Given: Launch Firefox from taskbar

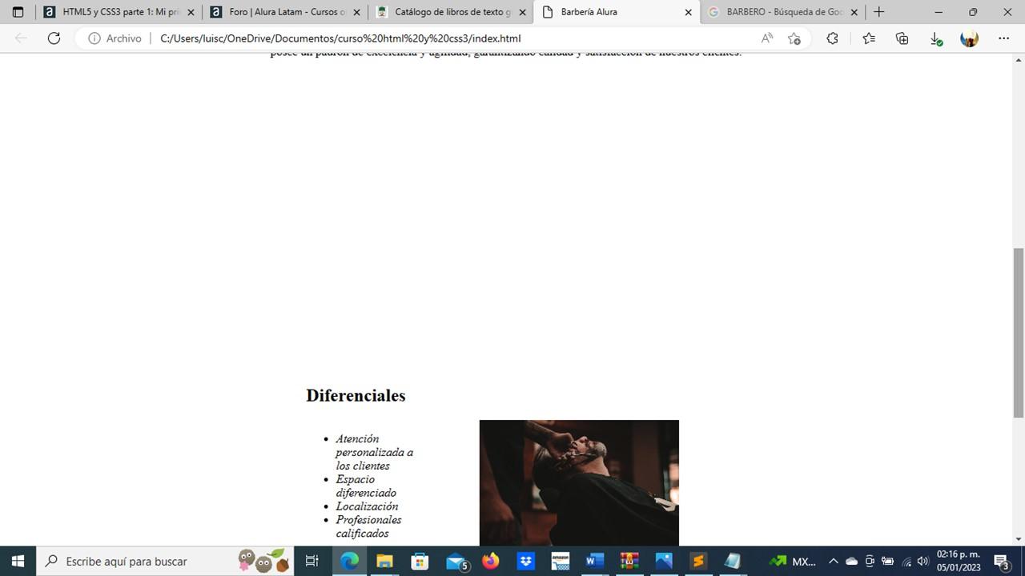Looking at the screenshot, I should click(490, 561).
